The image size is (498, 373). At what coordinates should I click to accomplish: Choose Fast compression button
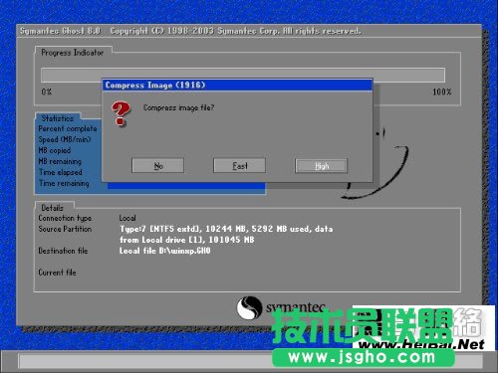(239, 166)
